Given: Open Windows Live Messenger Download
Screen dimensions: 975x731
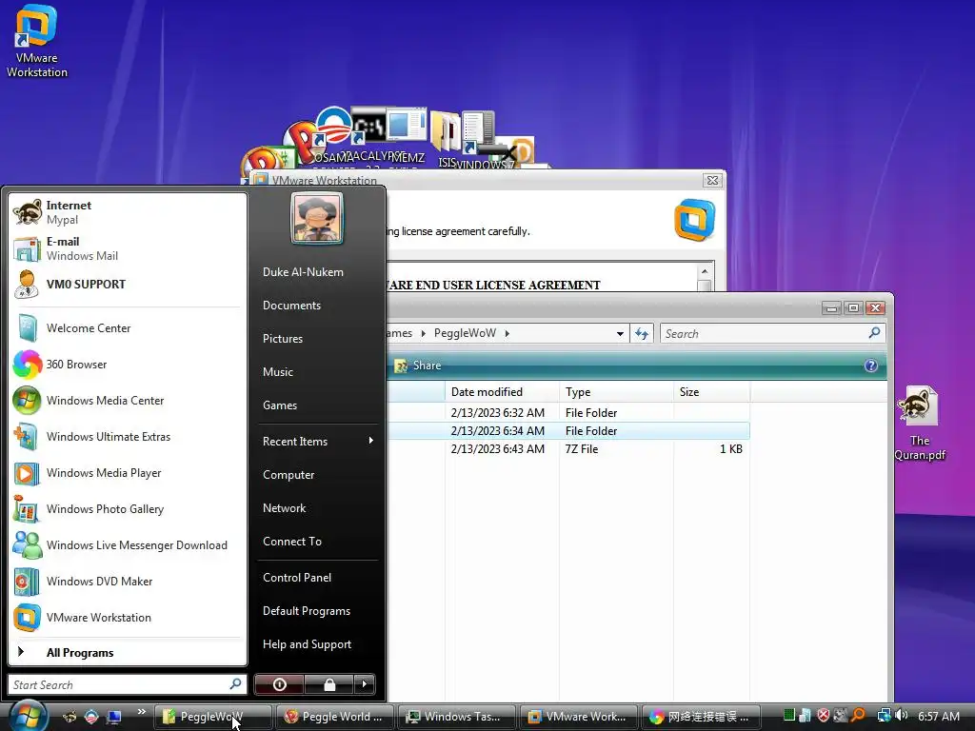Looking at the screenshot, I should pyautogui.click(x=128, y=545).
